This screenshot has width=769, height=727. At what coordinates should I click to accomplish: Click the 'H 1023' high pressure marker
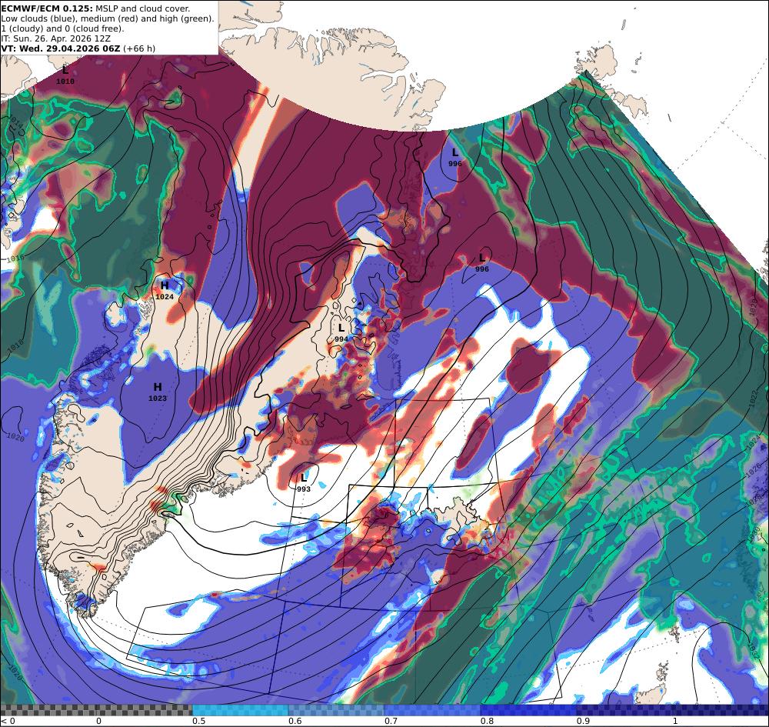158,392
